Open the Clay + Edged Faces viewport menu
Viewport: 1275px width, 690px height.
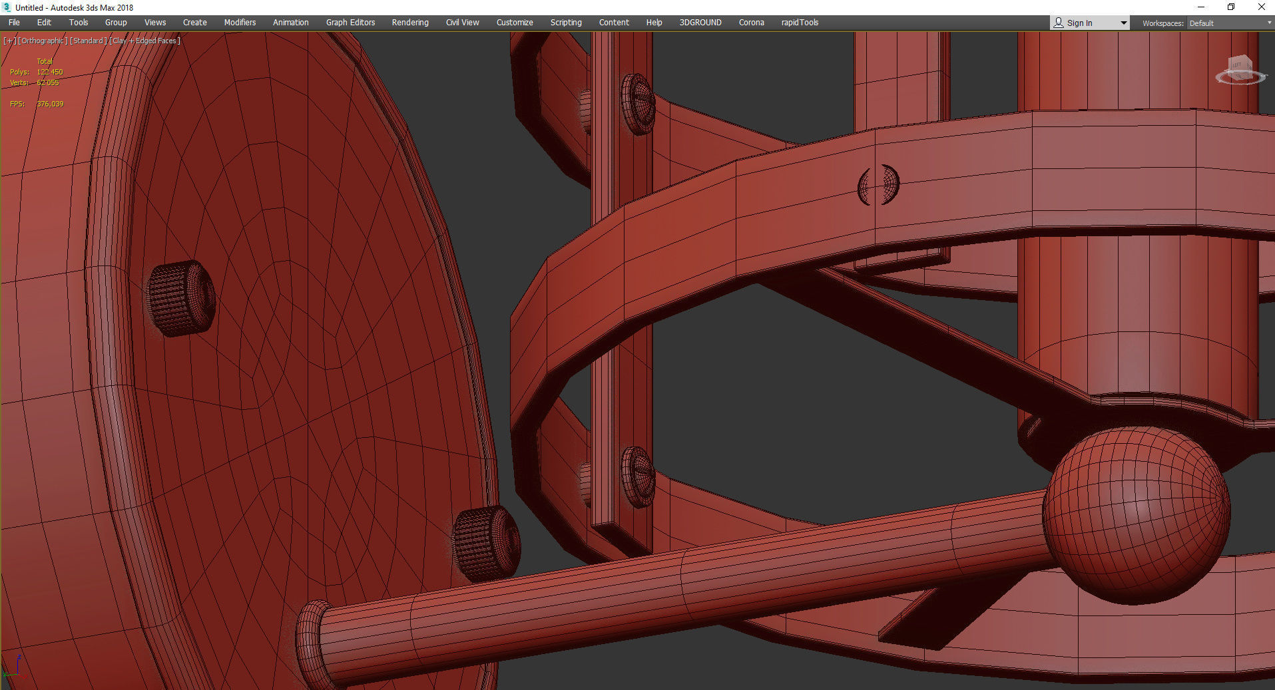point(144,41)
